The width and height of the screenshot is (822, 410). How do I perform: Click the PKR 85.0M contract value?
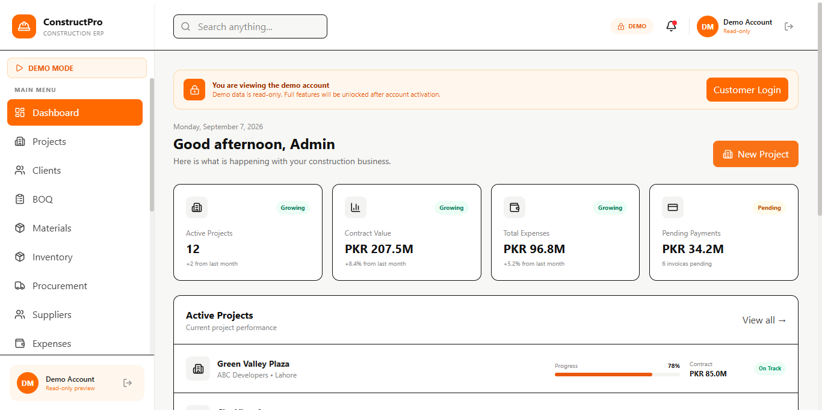(x=708, y=374)
